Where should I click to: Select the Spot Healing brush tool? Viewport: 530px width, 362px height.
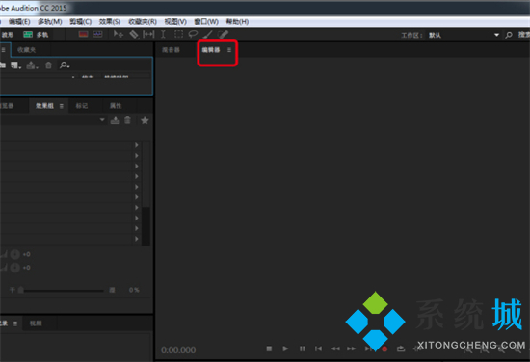(223, 34)
